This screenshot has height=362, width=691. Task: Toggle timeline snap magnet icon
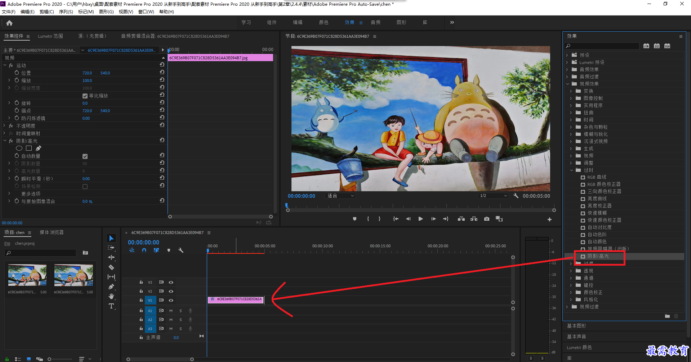pyautogui.click(x=144, y=250)
